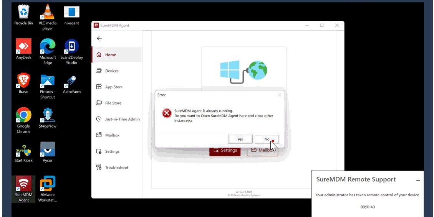The width and height of the screenshot is (434, 217).
Task: Open the Devices sidebar item
Action: point(112,71)
